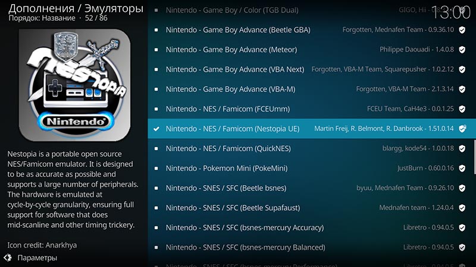Select SNES / SFC (bsnes-mercury Accuracy)

click(312, 228)
